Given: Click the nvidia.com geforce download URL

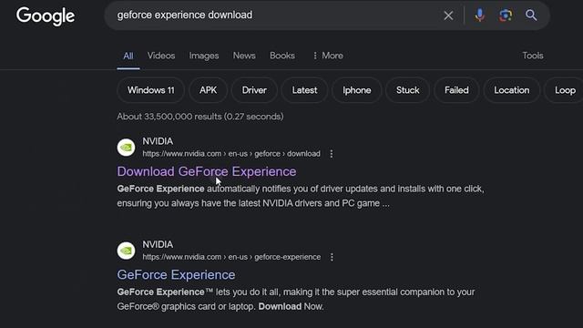Looking at the screenshot, I should coord(231,154).
